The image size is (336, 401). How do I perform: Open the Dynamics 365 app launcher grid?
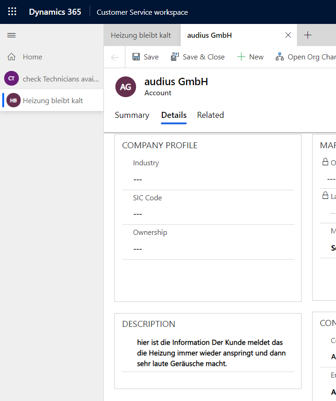coord(12,12)
